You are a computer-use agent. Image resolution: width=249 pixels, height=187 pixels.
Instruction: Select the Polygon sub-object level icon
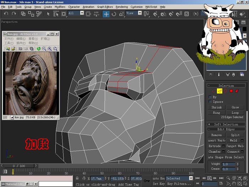point(231,91)
